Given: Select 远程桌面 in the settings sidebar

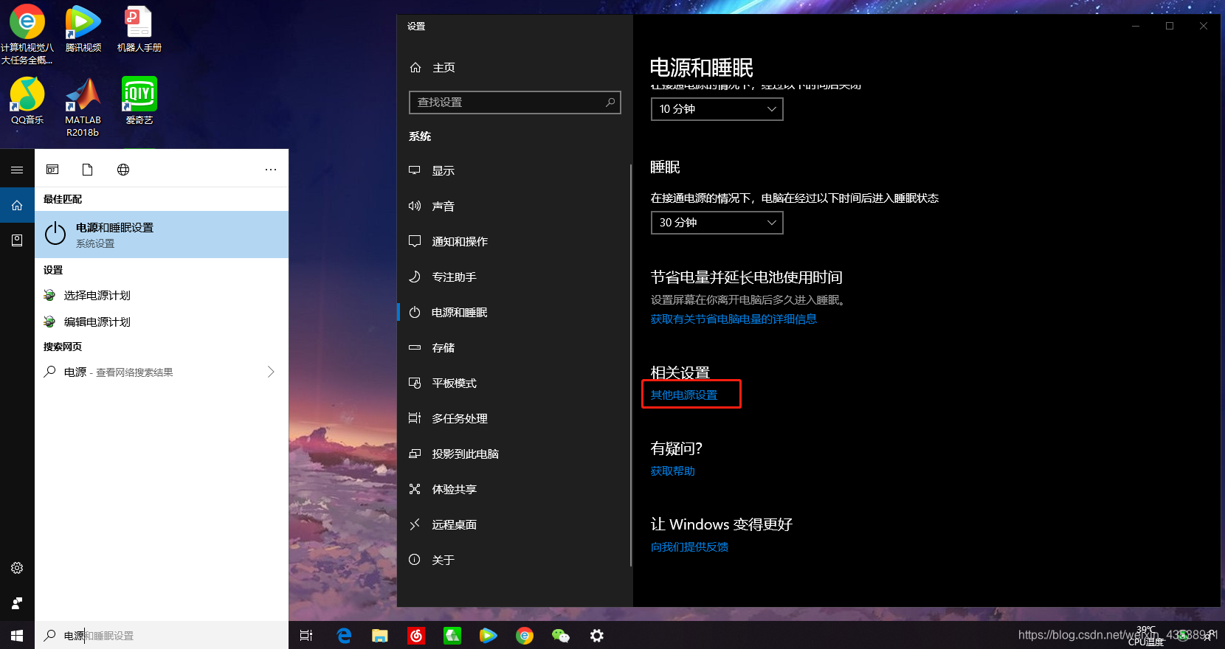Looking at the screenshot, I should [x=514, y=524].
